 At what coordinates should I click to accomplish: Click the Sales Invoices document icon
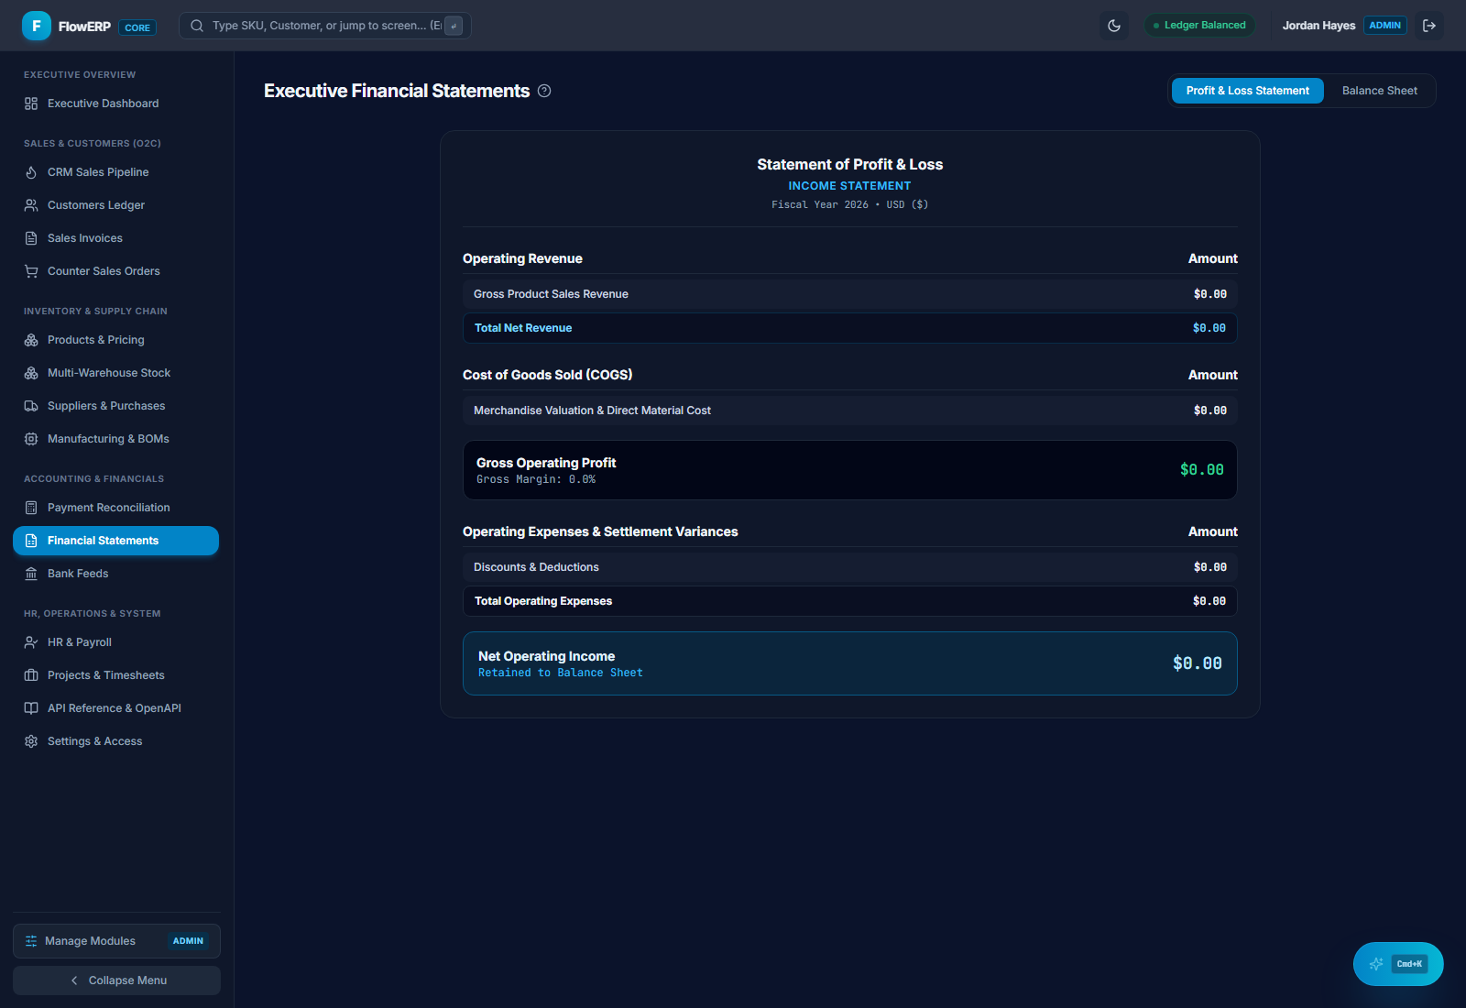click(x=31, y=238)
